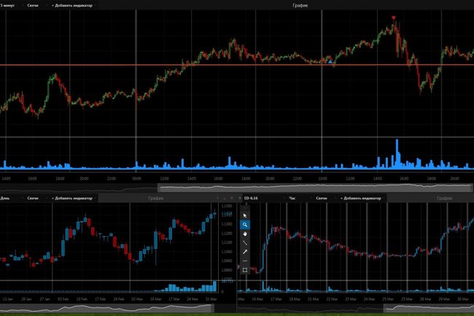Image resolution: width=474 pixels, height=316 pixels.
Task: Select the hand pan tool
Action: pyautogui.click(x=245, y=234)
